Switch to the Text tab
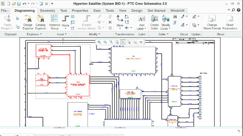Image resolution: width=243 pixels, height=136 pixels. pyautogui.click(x=64, y=11)
